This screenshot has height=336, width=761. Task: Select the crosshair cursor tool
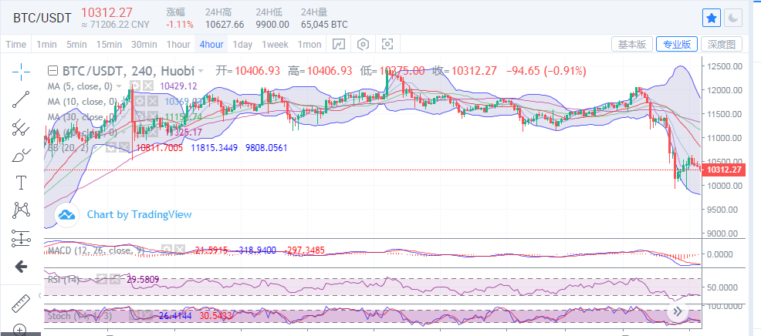21,71
